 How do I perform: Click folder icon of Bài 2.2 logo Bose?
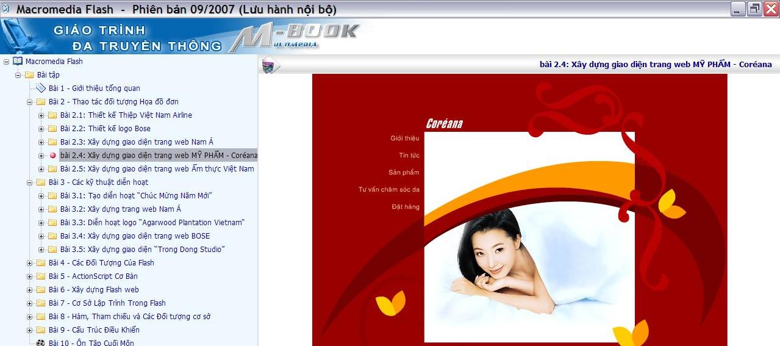point(52,129)
